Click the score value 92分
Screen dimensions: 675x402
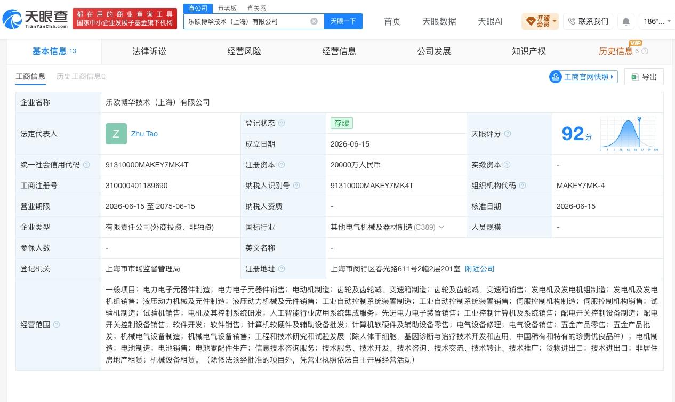tap(577, 134)
